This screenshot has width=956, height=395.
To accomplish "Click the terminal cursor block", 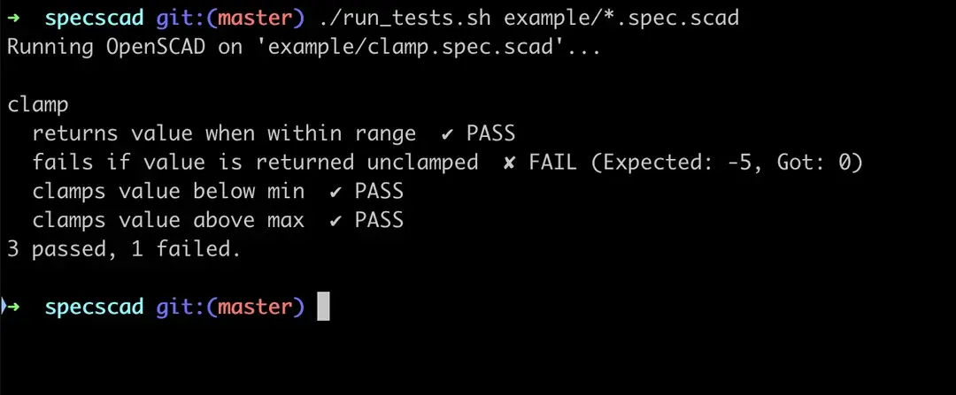I will 323,306.
